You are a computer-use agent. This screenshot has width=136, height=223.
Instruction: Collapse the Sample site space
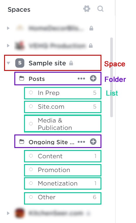8,63
